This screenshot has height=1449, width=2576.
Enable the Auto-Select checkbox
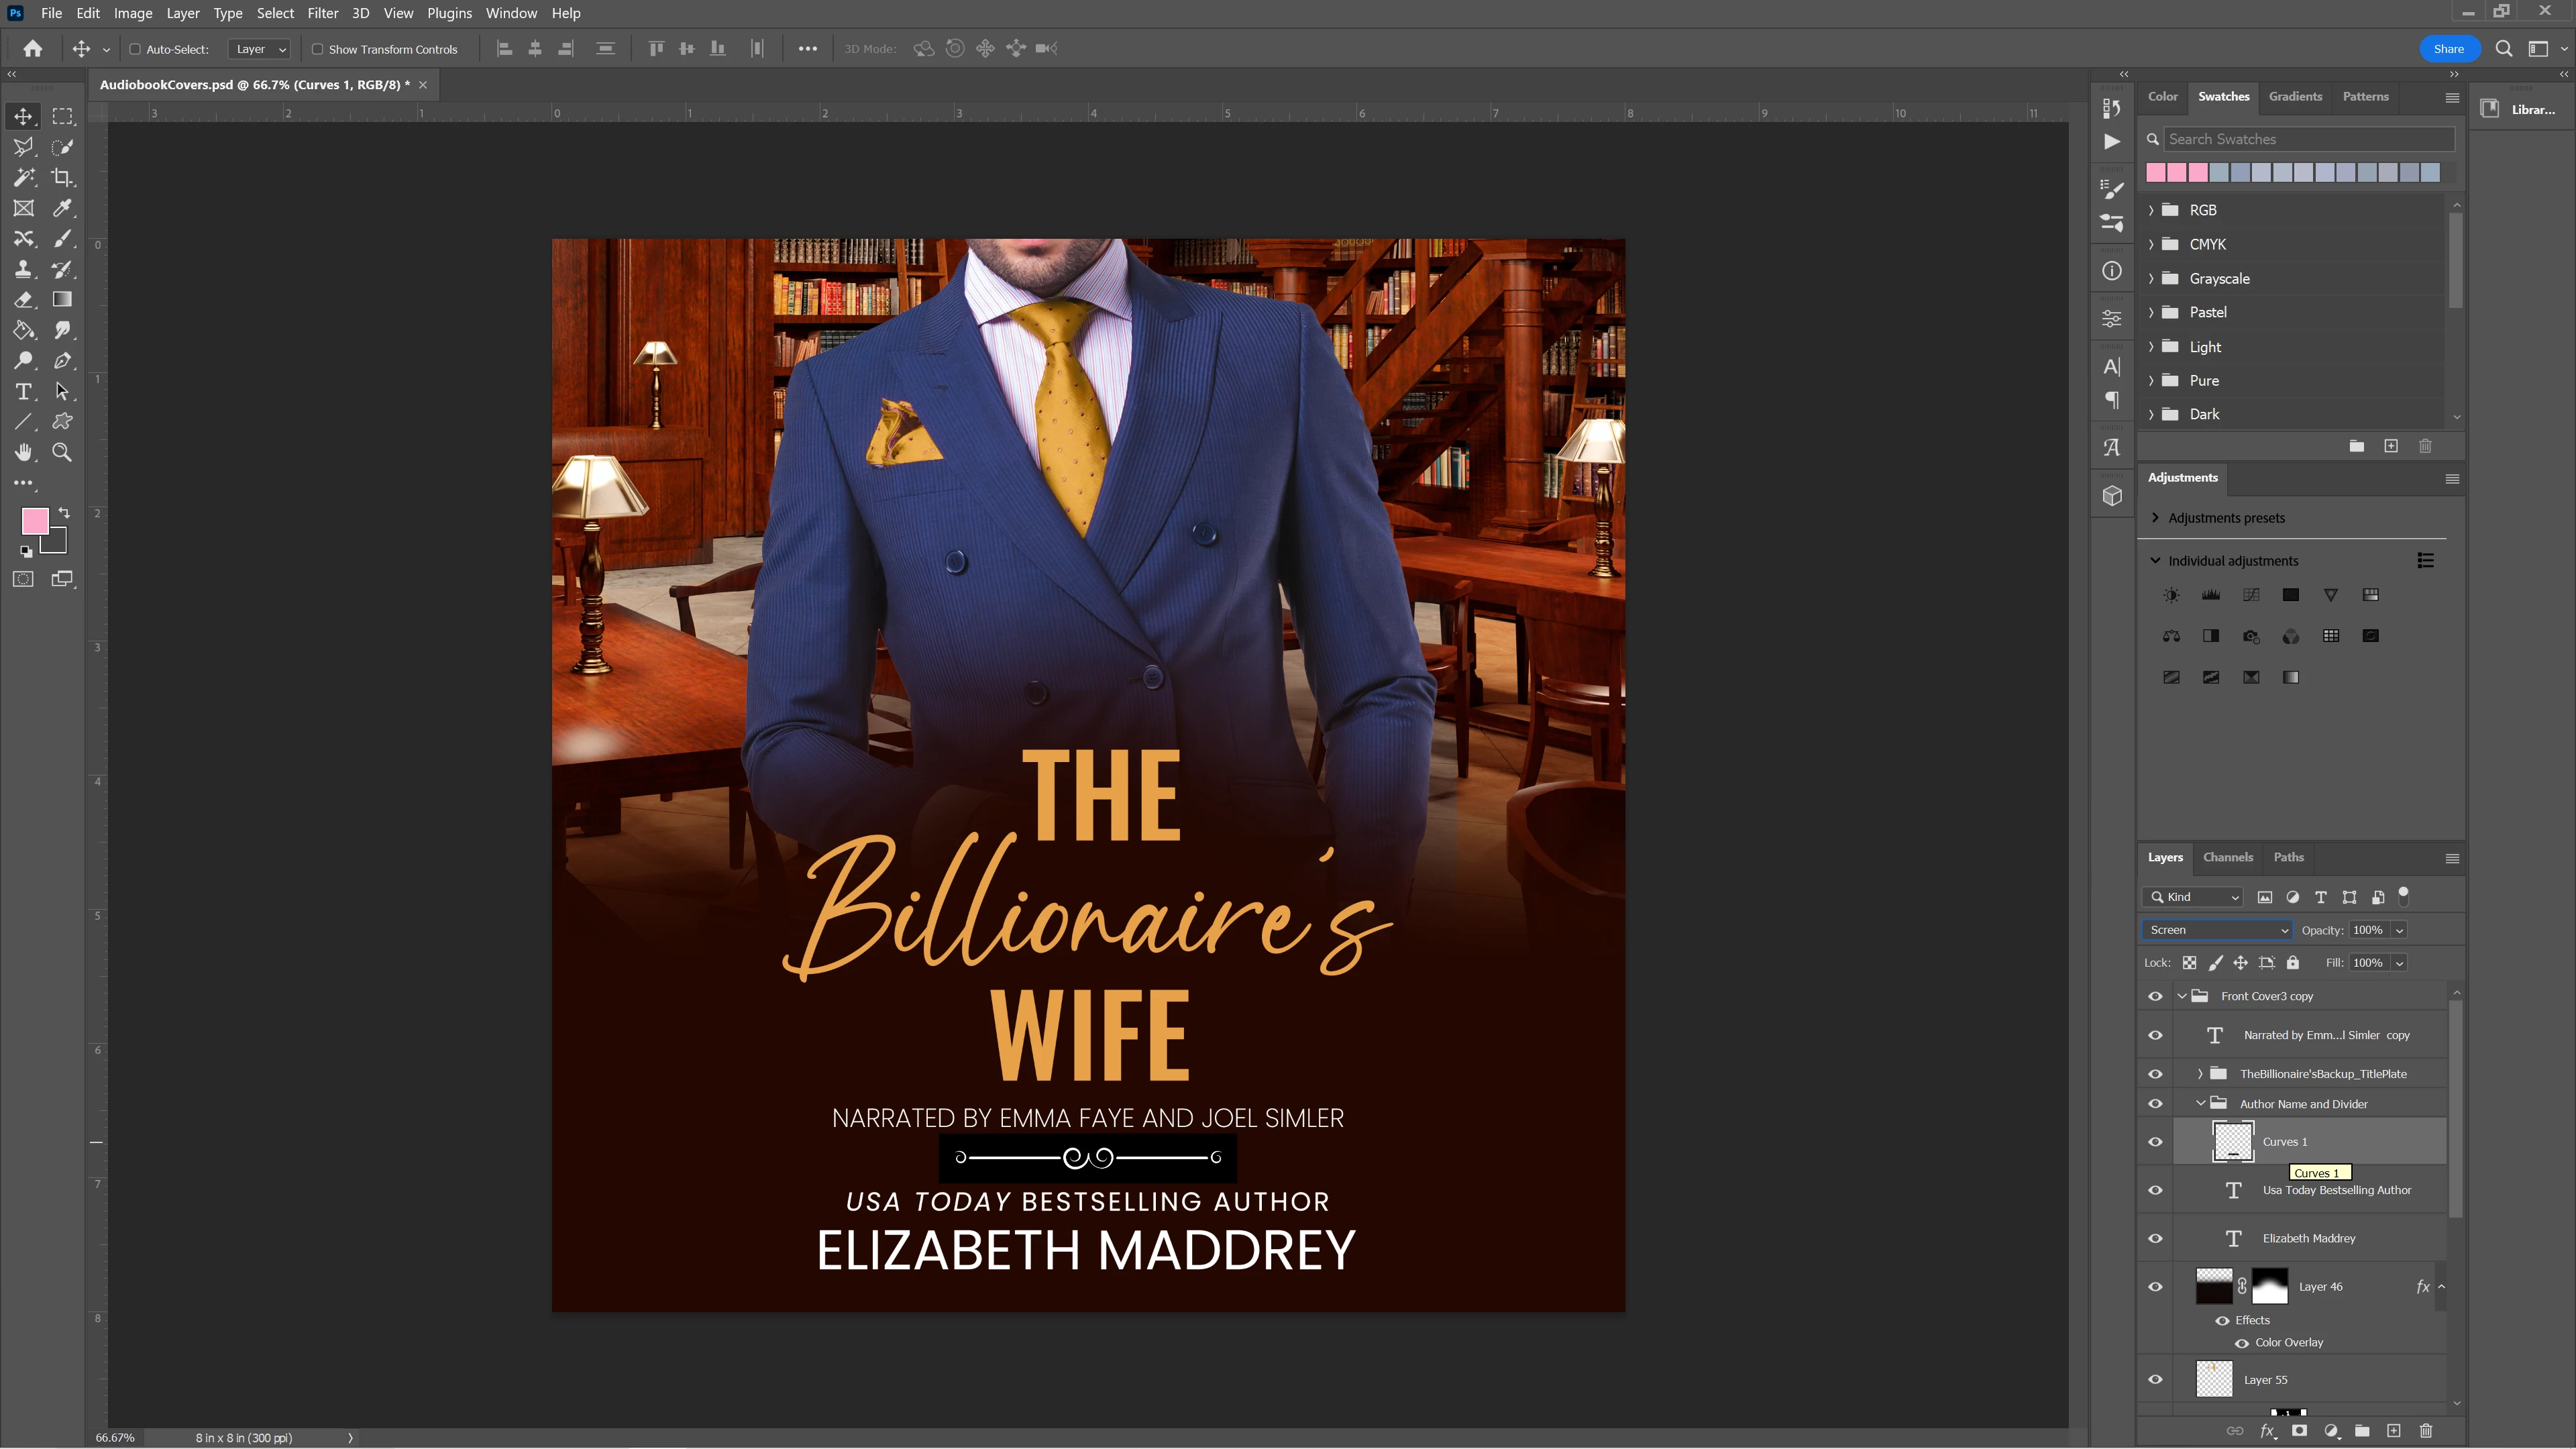(135, 49)
